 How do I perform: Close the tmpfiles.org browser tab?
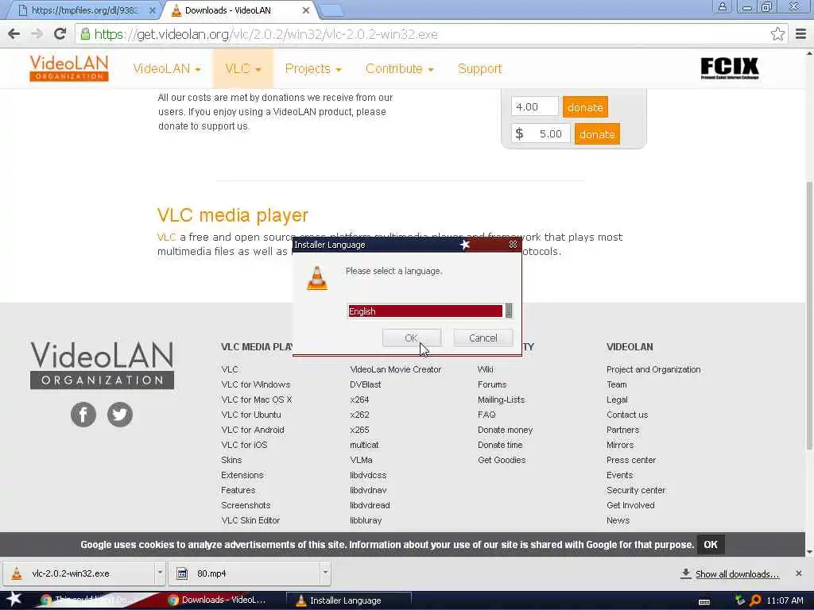(152, 10)
